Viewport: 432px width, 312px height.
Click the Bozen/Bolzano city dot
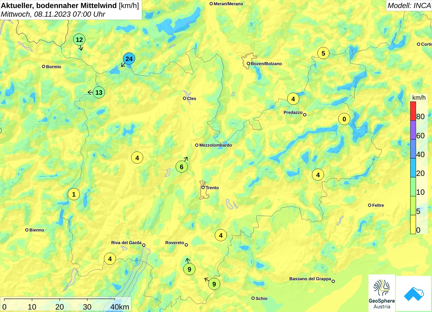(x=248, y=64)
